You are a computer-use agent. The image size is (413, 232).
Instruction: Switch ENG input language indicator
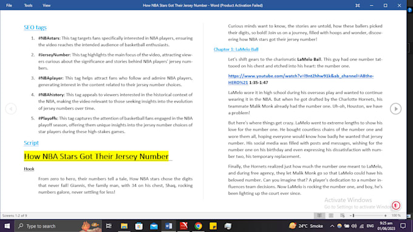[x=370, y=226]
